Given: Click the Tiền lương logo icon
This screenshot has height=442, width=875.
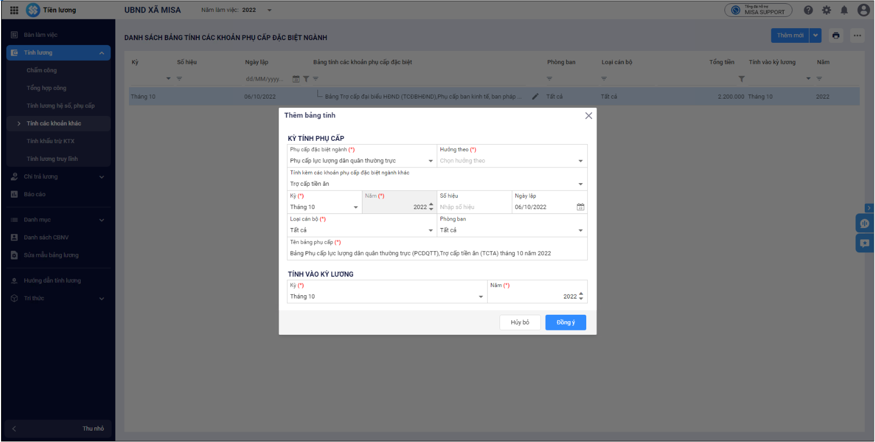Looking at the screenshot, I should point(33,10).
